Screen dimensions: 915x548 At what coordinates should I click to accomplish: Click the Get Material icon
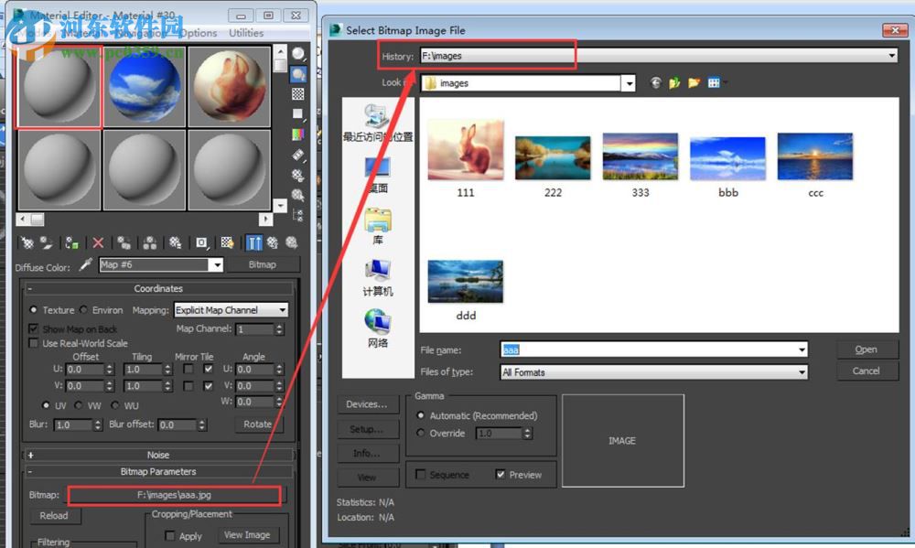(x=26, y=242)
